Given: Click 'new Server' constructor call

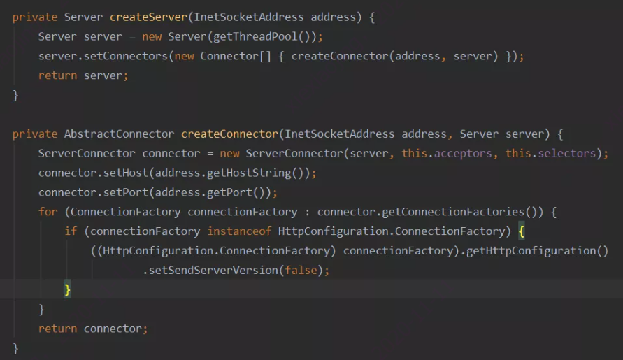Looking at the screenshot, I should coord(174,36).
